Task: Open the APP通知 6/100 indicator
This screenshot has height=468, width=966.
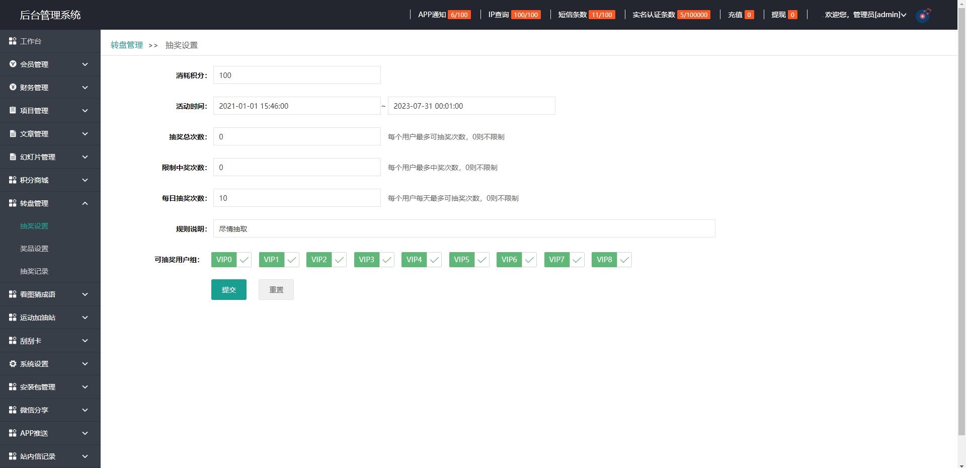Action: click(444, 15)
